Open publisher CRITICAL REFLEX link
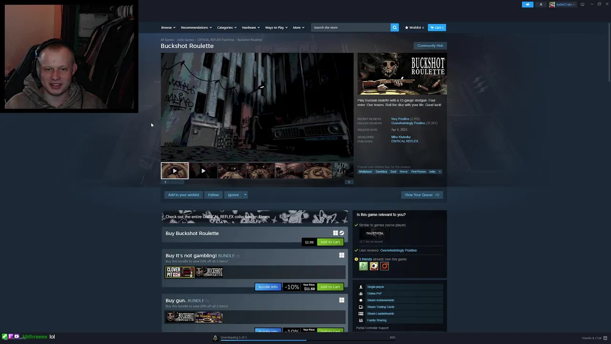Viewport: 611px width, 344px height. coord(404,141)
